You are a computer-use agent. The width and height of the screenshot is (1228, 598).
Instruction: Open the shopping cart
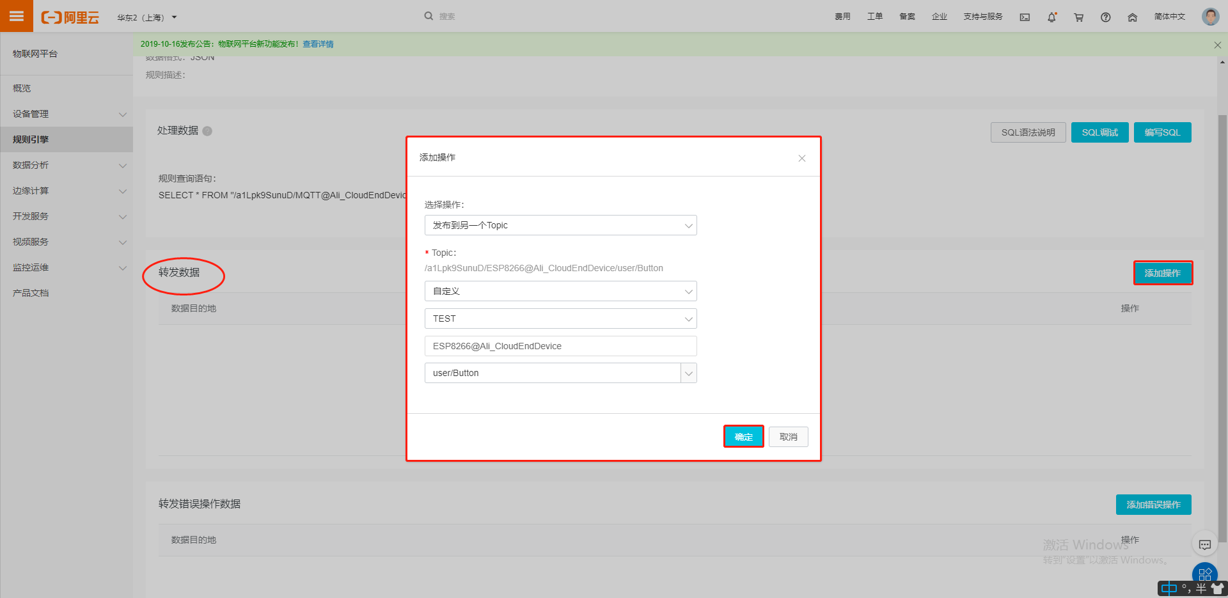(x=1078, y=17)
